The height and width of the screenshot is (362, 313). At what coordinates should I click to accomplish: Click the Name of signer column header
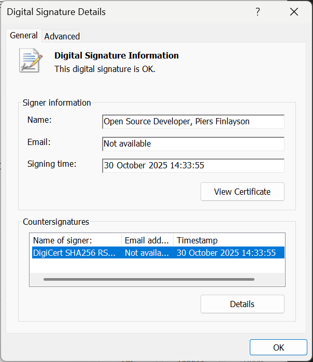pyautogui.click(x=76, y=240)
